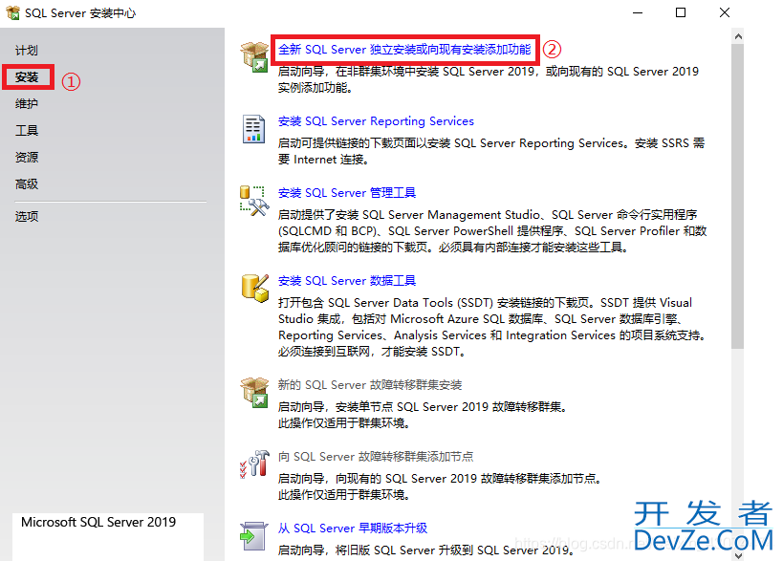Open the 计划 page in sidebar
Screen dimensions: 783x561
point(27,51)
